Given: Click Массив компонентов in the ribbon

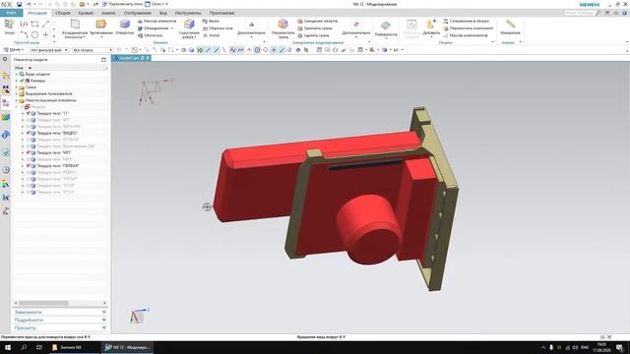Looking at the screenshot, I should [x=466, y=35].
